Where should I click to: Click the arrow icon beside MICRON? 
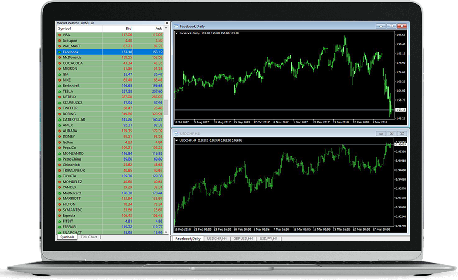59,68
